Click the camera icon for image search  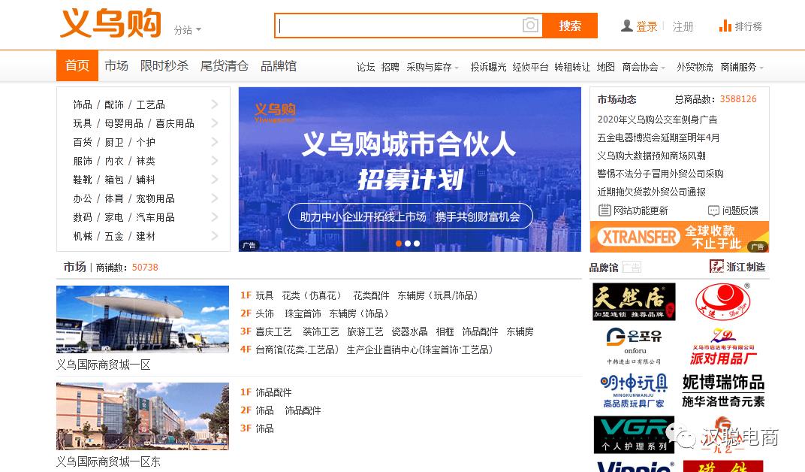click(x=530, y=25)
